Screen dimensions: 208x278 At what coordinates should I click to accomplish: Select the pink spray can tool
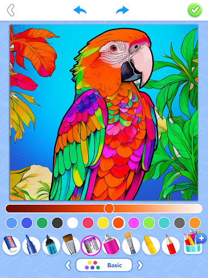click(111, 244)
